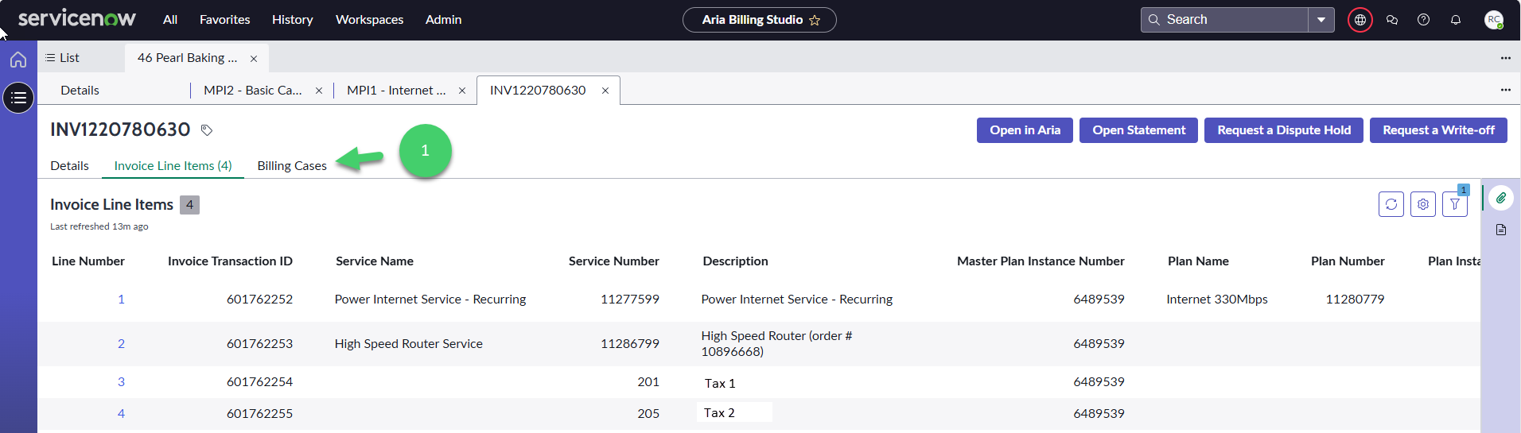Open the home icon in sidebar
1521x433 pixels.
[18, 60]
